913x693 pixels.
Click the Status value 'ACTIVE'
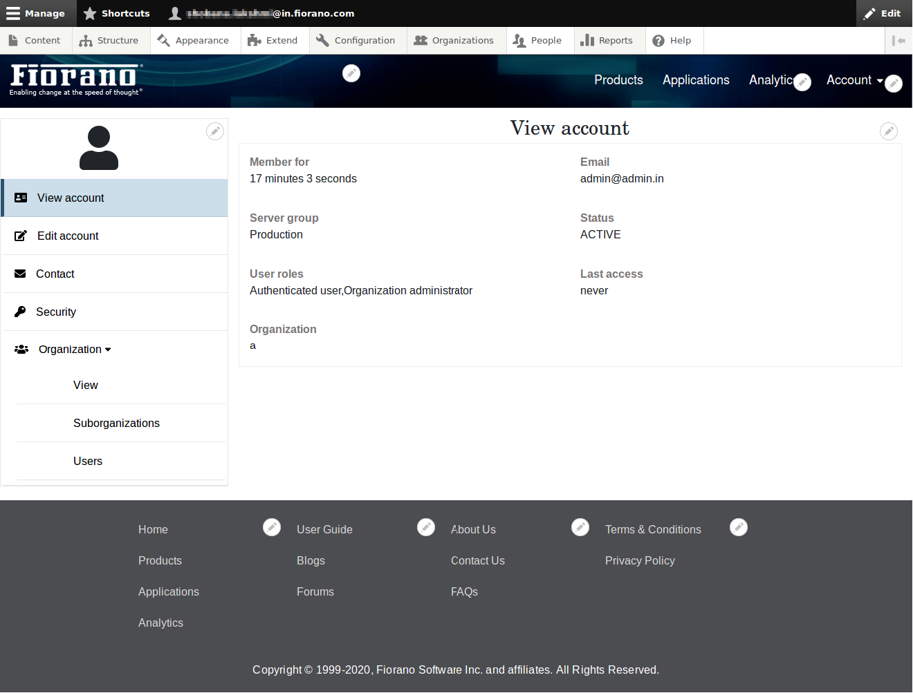pos(600,235)
